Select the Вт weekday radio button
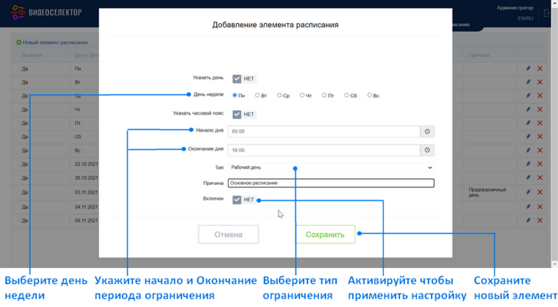The image size is (558, 307). click(257, 95)
